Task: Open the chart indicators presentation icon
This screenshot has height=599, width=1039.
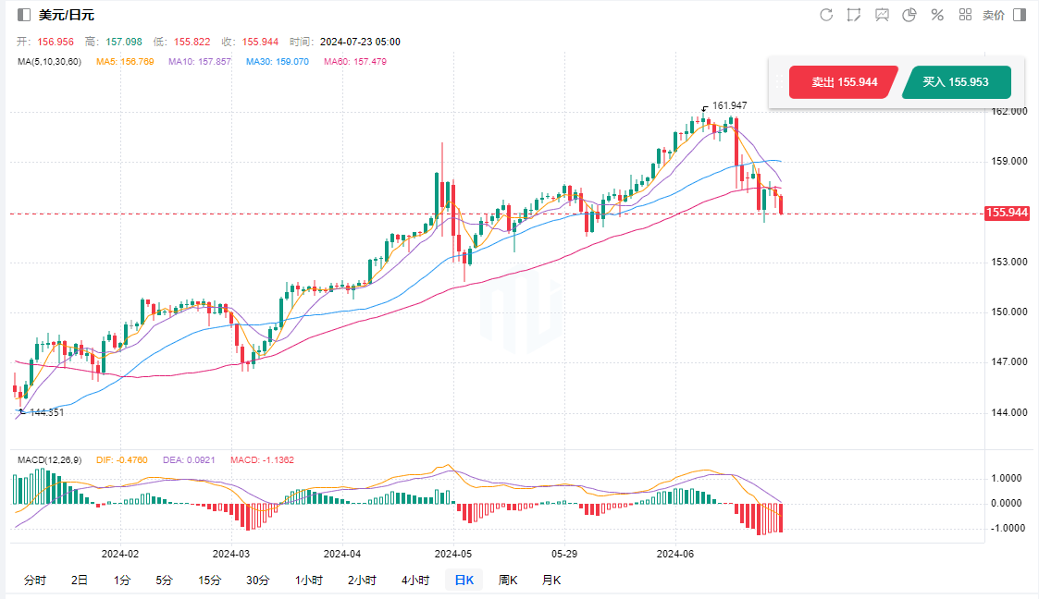Action: tap(882, 15)
